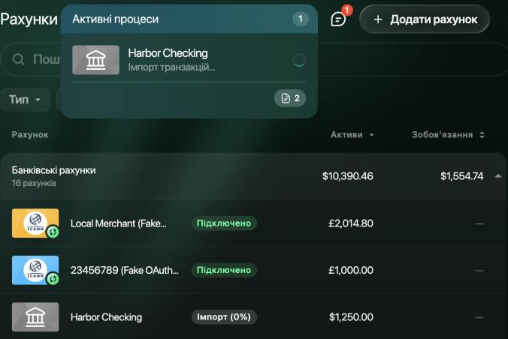
Task: Click the 23456789 blue ICANN card thumbnail
Action: click(35, 270)
